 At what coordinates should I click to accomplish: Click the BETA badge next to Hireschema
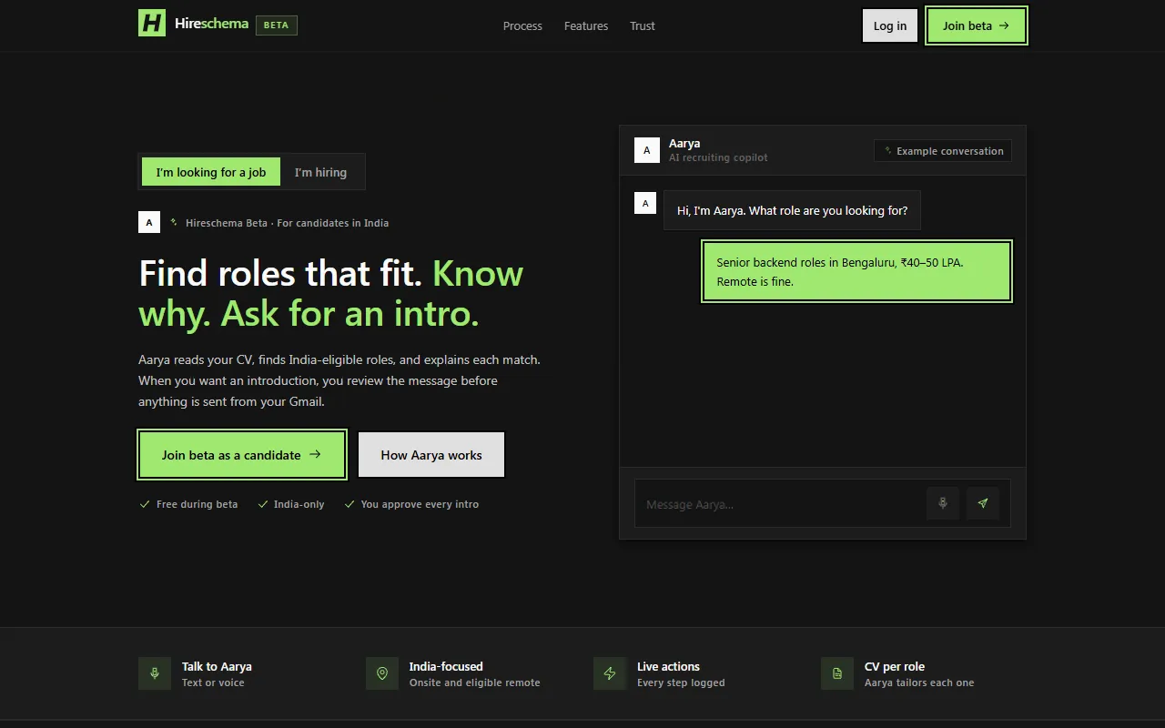pos(277,25)
